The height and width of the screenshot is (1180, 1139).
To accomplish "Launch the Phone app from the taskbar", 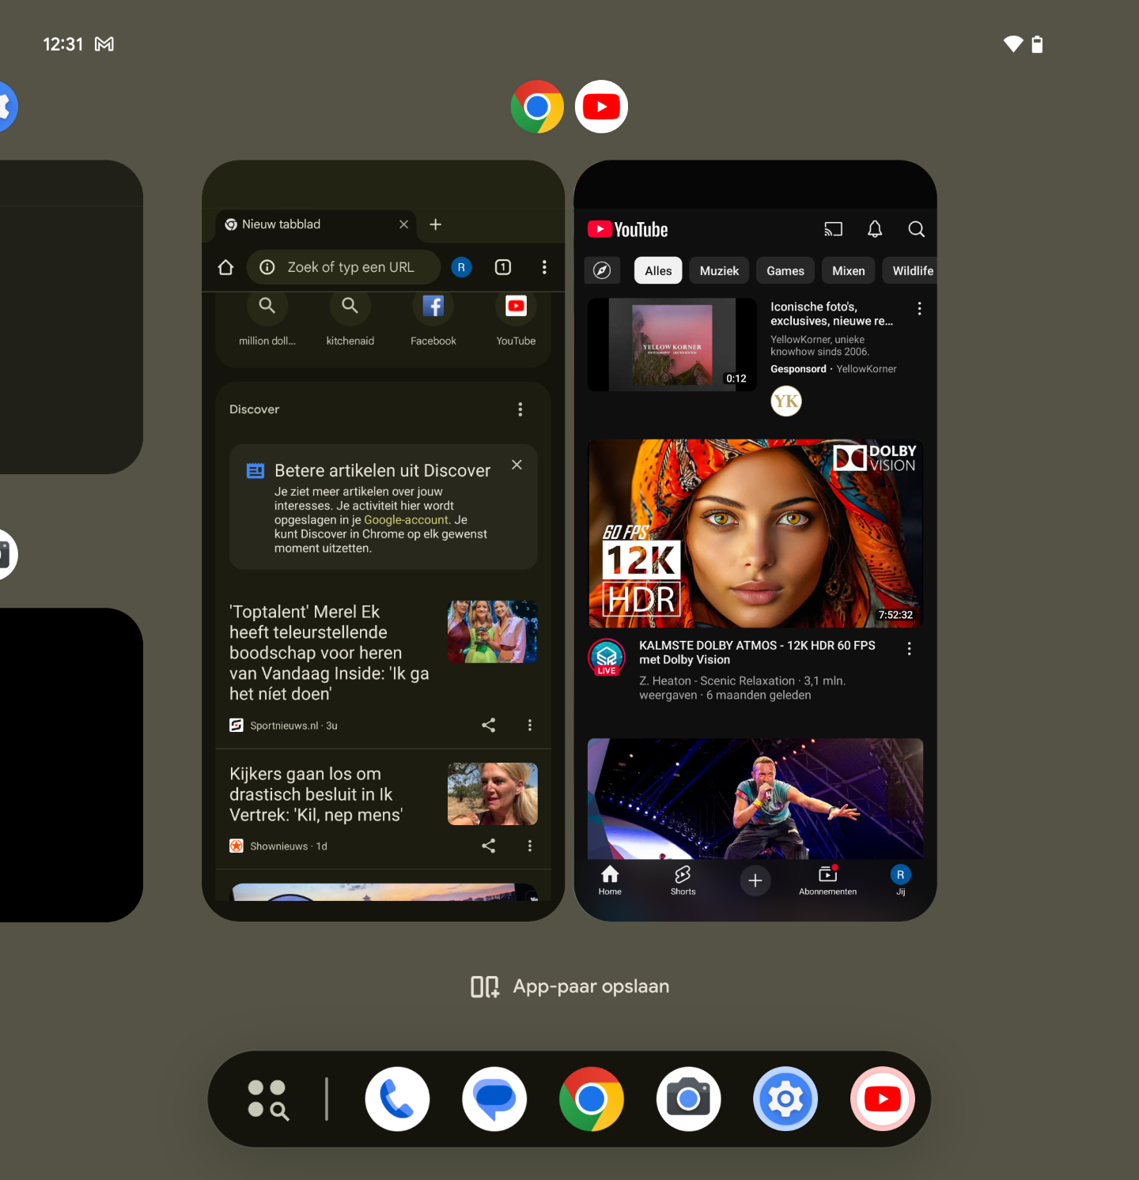I will point(397,1099).
